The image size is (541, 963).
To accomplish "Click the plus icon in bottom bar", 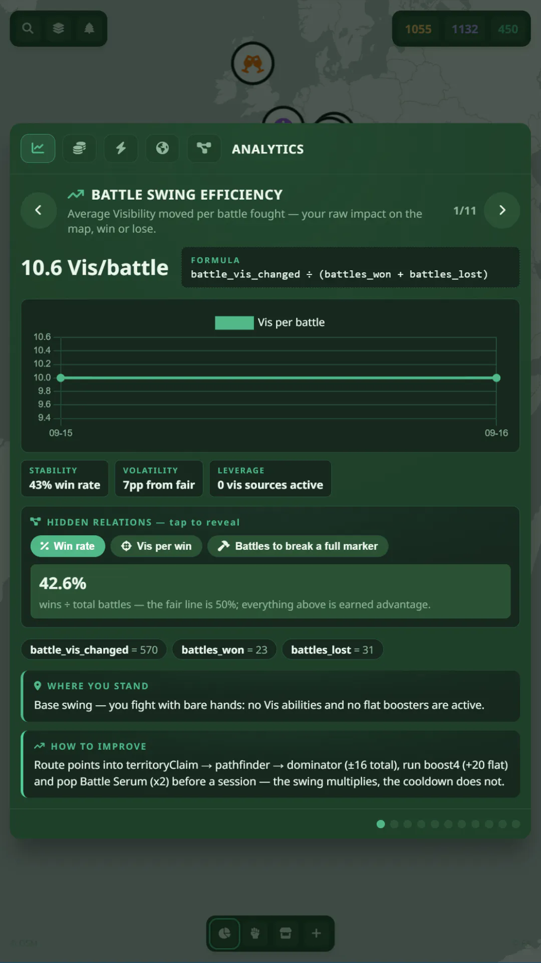I will click(316, 933).
